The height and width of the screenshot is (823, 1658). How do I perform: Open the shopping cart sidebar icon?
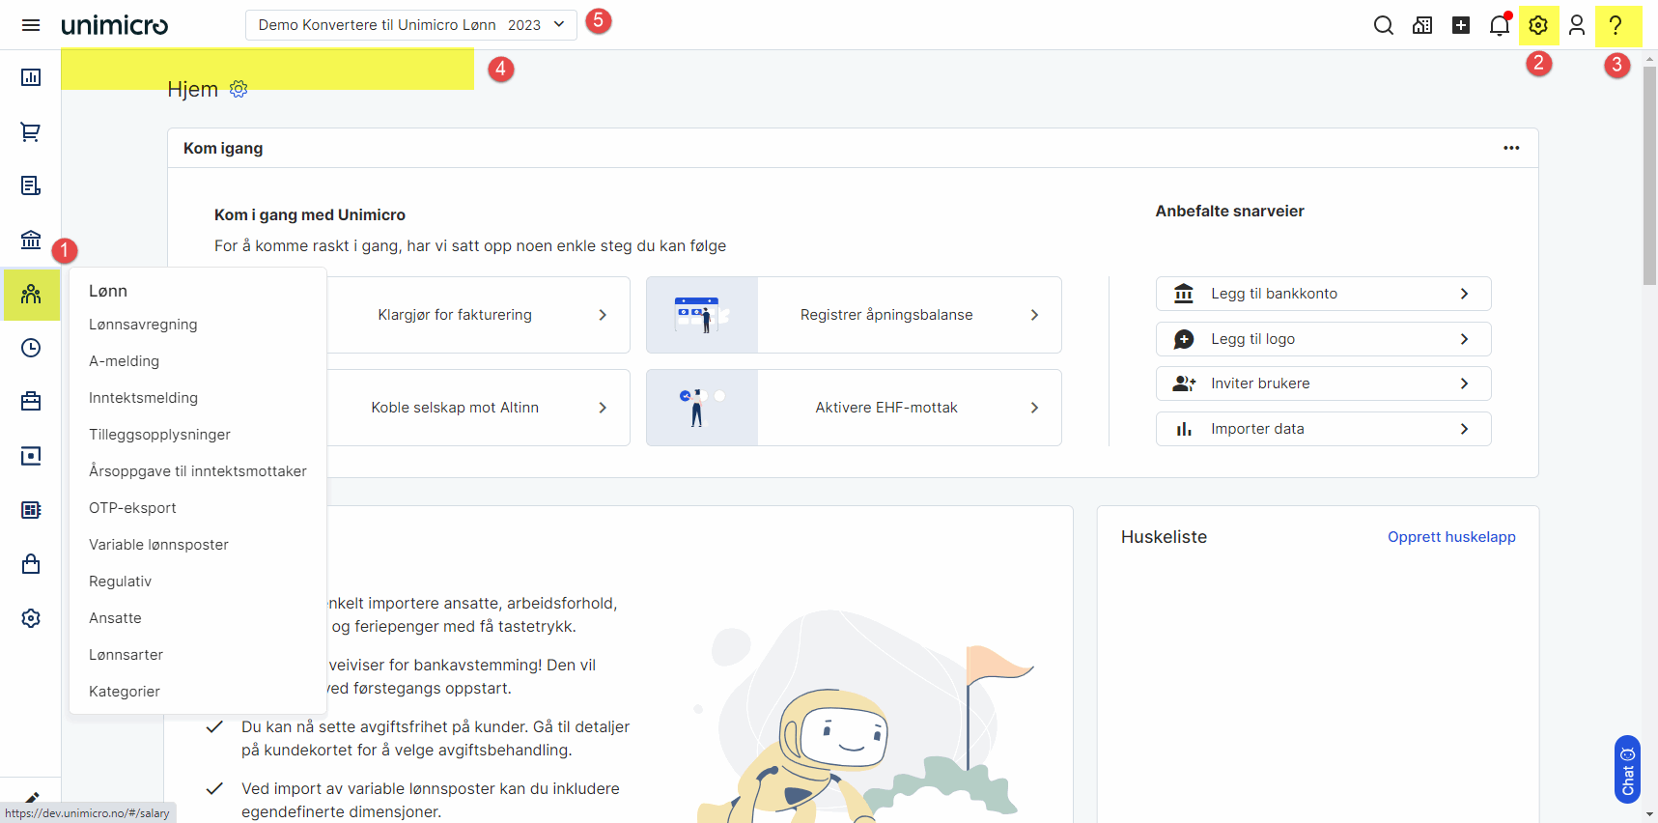click(x=31, y=132)
